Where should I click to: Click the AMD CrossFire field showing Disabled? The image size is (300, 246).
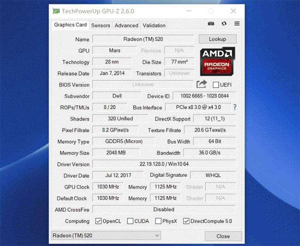pyautogui.click(x=164, y=209)
